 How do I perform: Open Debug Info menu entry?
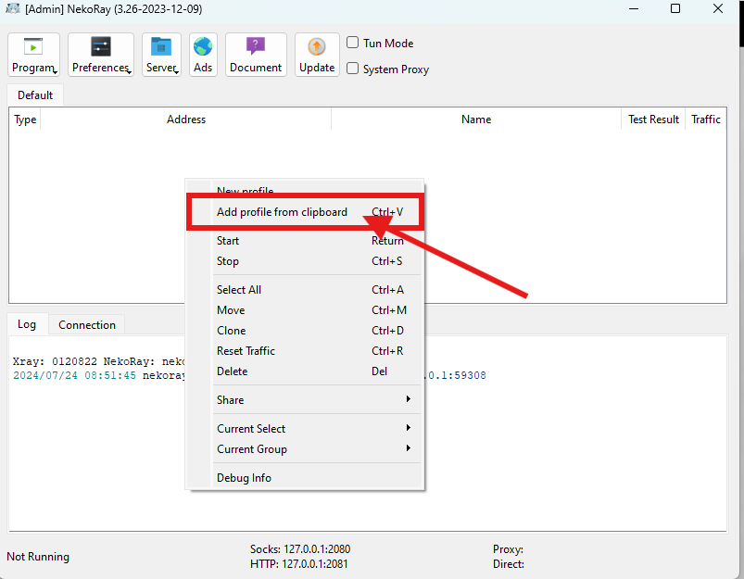304,477
